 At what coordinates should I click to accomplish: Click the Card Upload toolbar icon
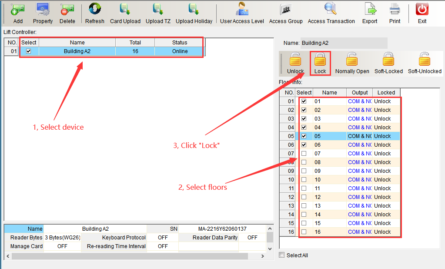125,10
